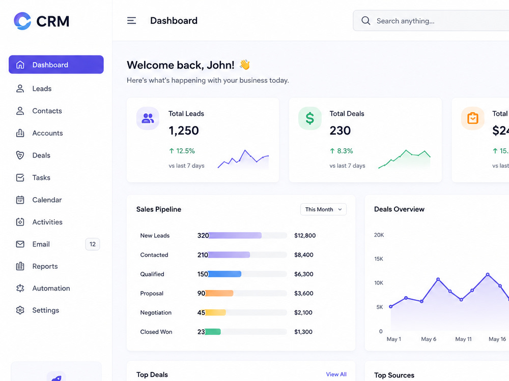
Task: Click the rocket icon at sidebar bottom
Action: click(x=56, y=377)
